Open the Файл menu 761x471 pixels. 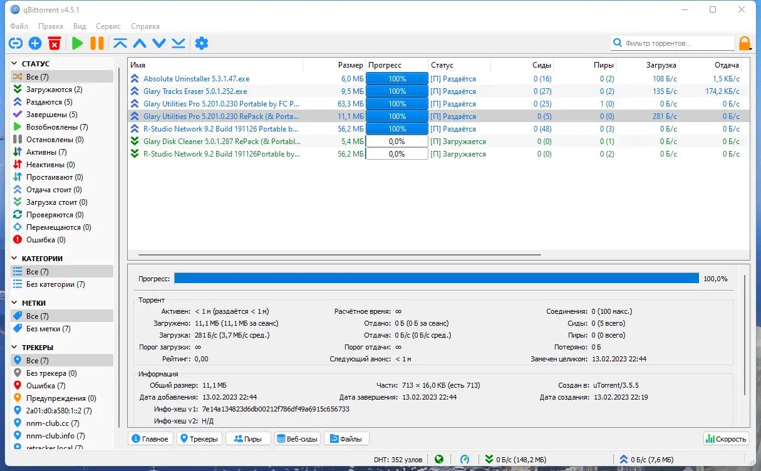pyautogui.click(x=19, y=26)
